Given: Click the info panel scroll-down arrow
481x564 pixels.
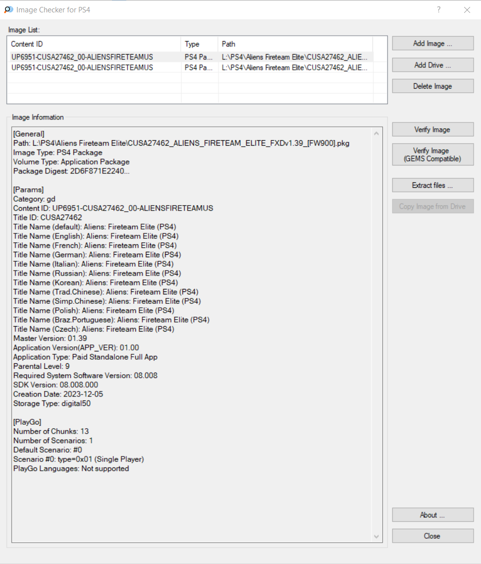Looking at the screenshot, I should coord(376,537).
